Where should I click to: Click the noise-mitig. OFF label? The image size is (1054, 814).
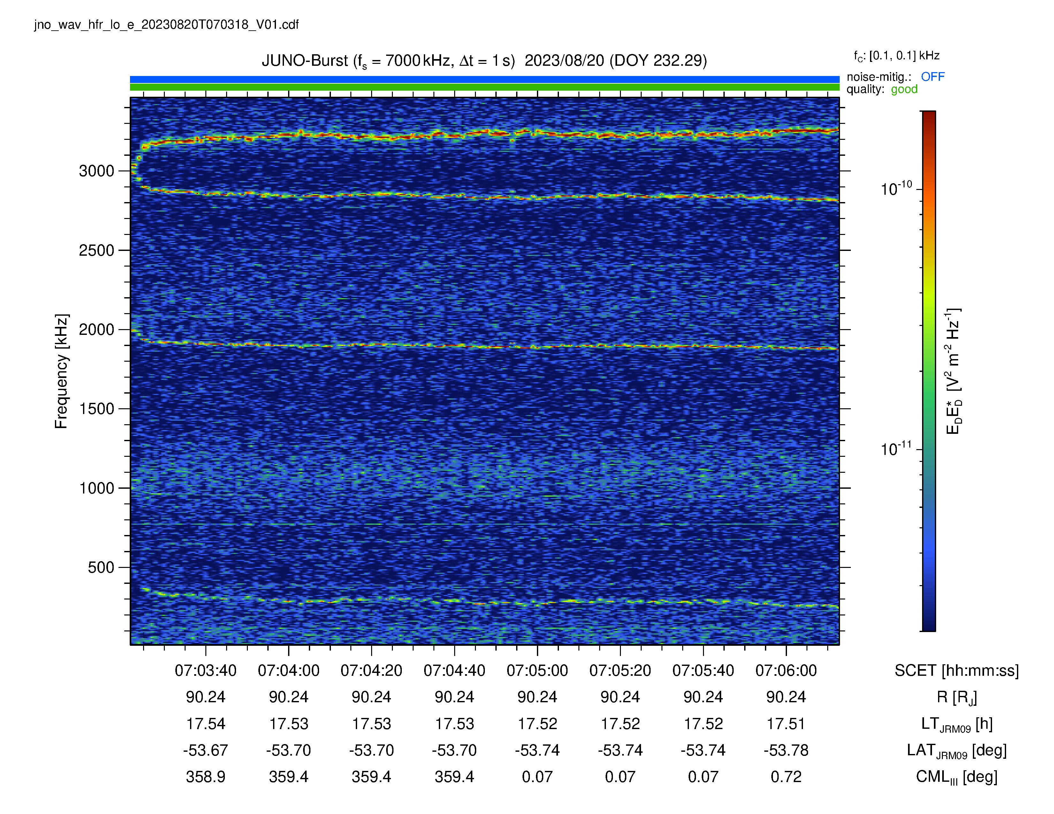[x=895, y=77]
